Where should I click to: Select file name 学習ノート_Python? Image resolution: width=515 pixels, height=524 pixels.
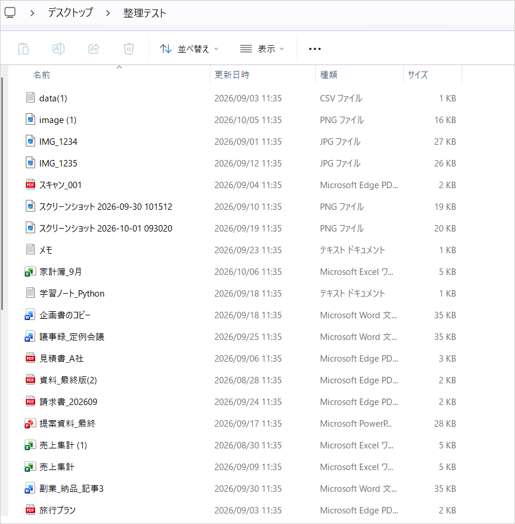72,294
